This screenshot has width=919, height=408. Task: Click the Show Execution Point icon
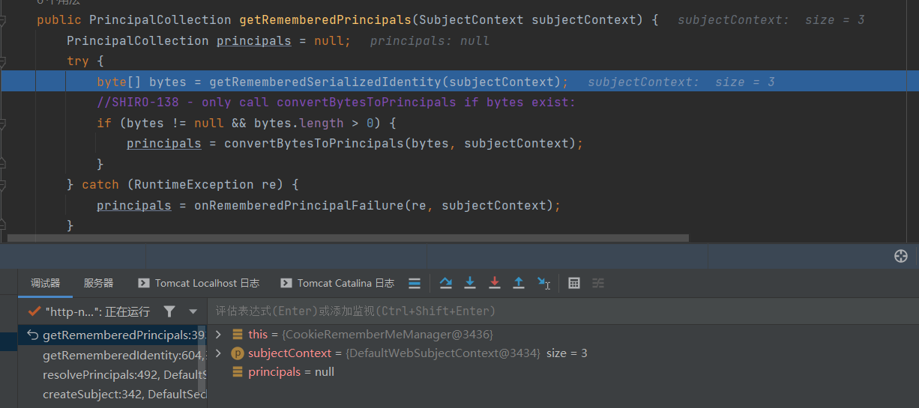[x=415, y=283]
